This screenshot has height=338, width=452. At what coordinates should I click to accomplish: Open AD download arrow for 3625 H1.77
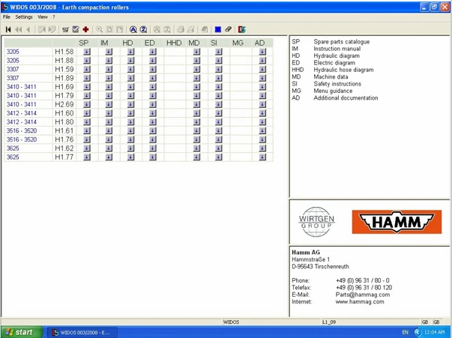[x=262, y=157]
